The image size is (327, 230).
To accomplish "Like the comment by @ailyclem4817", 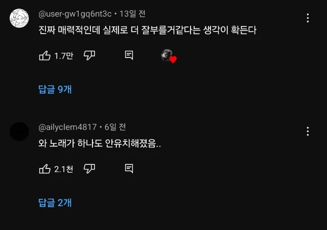I will click(x=44, y=169).
